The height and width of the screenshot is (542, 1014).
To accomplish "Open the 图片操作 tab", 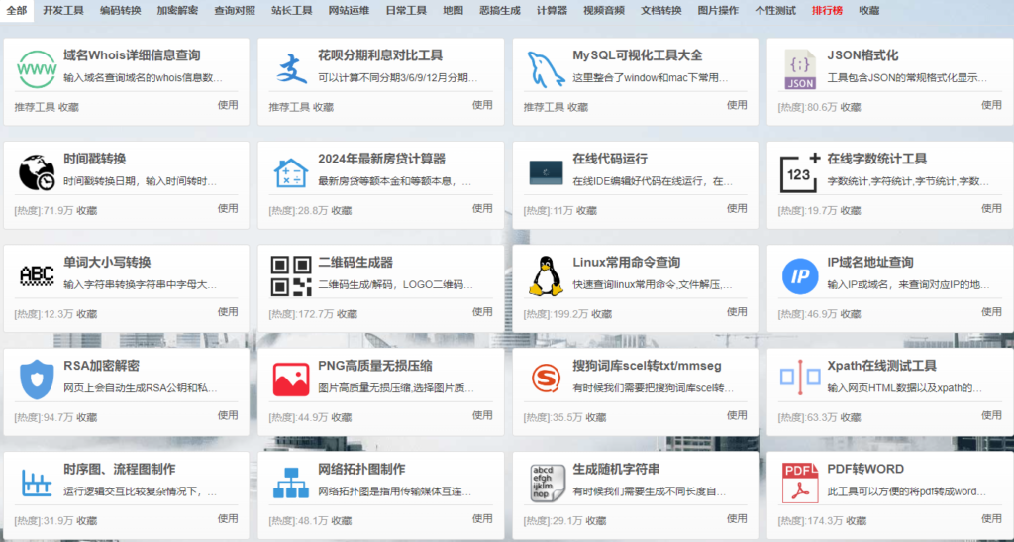I will click(718, 10).
